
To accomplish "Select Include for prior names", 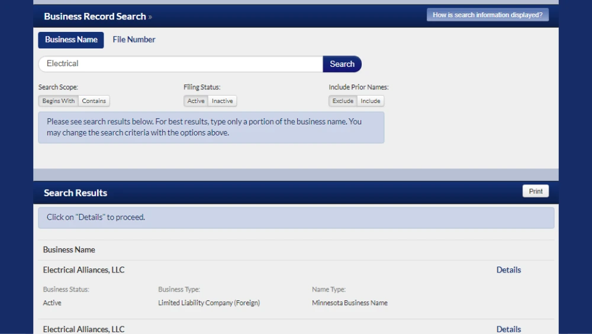I will [x=371, y=101].
